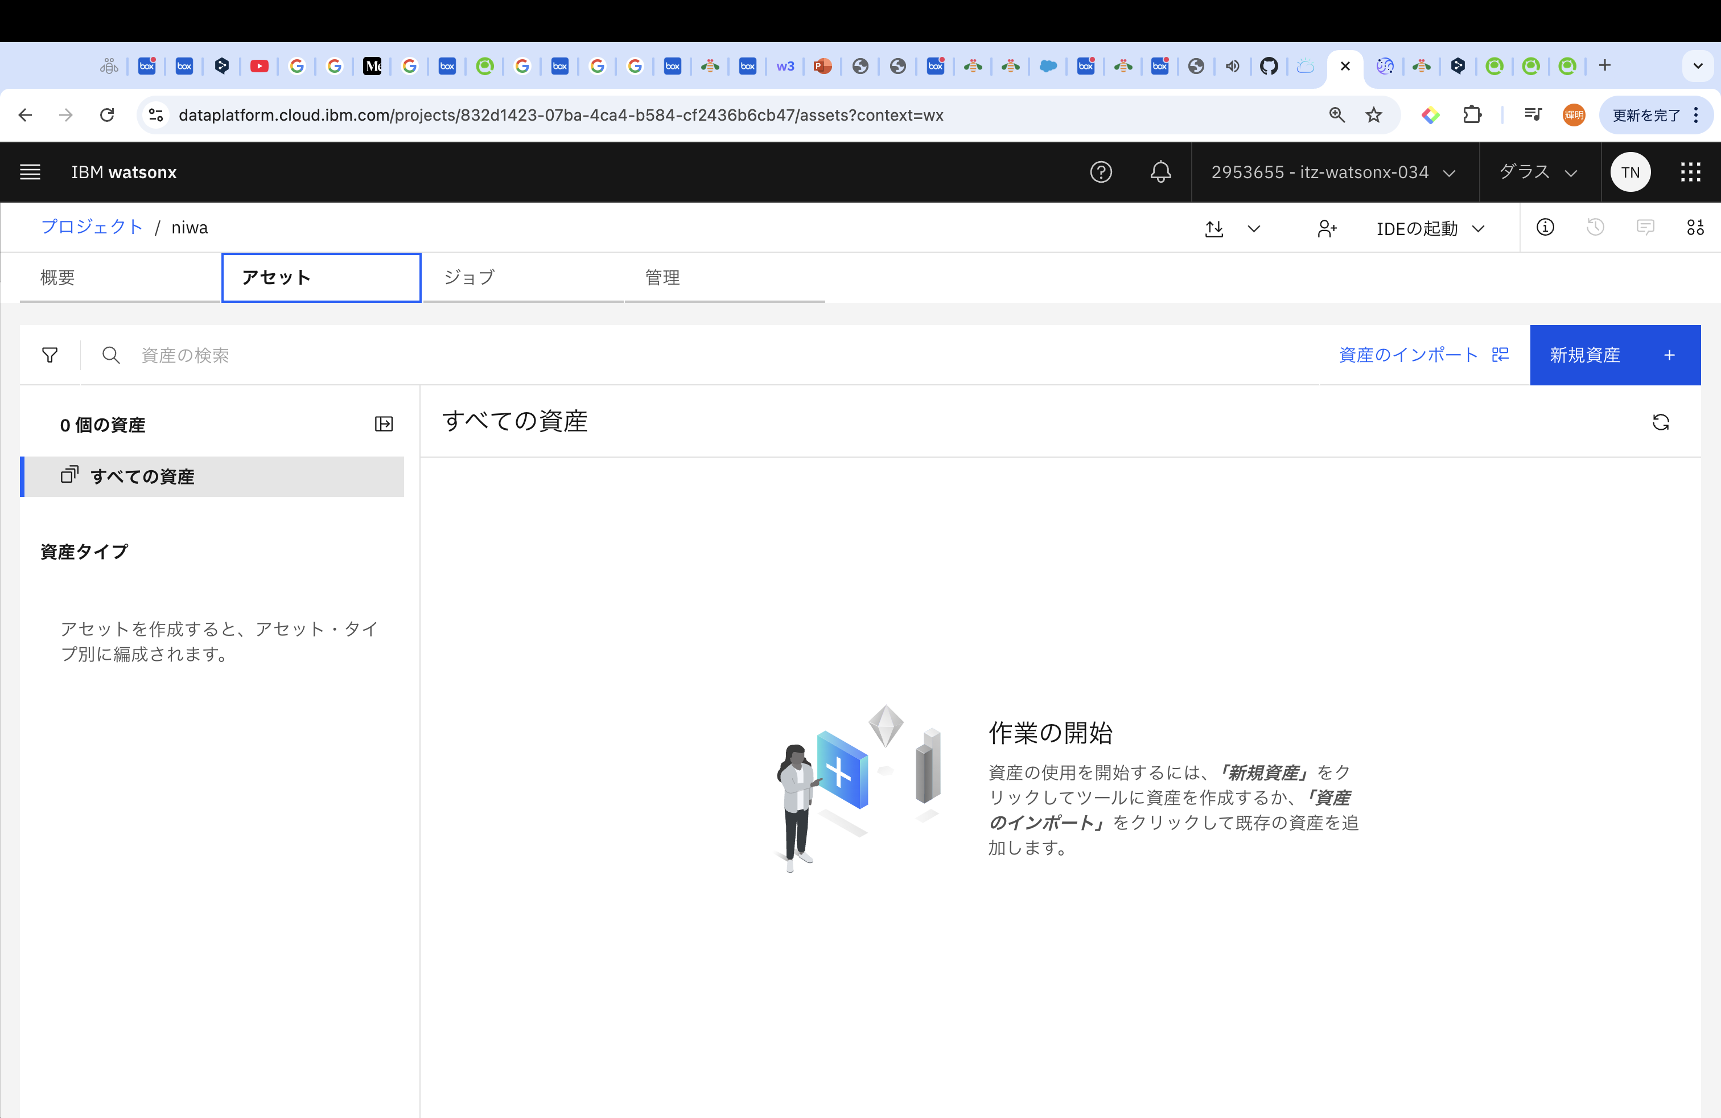Click the filter funnel icon
Screen dimensions: 1721x1118
[50, 355]
